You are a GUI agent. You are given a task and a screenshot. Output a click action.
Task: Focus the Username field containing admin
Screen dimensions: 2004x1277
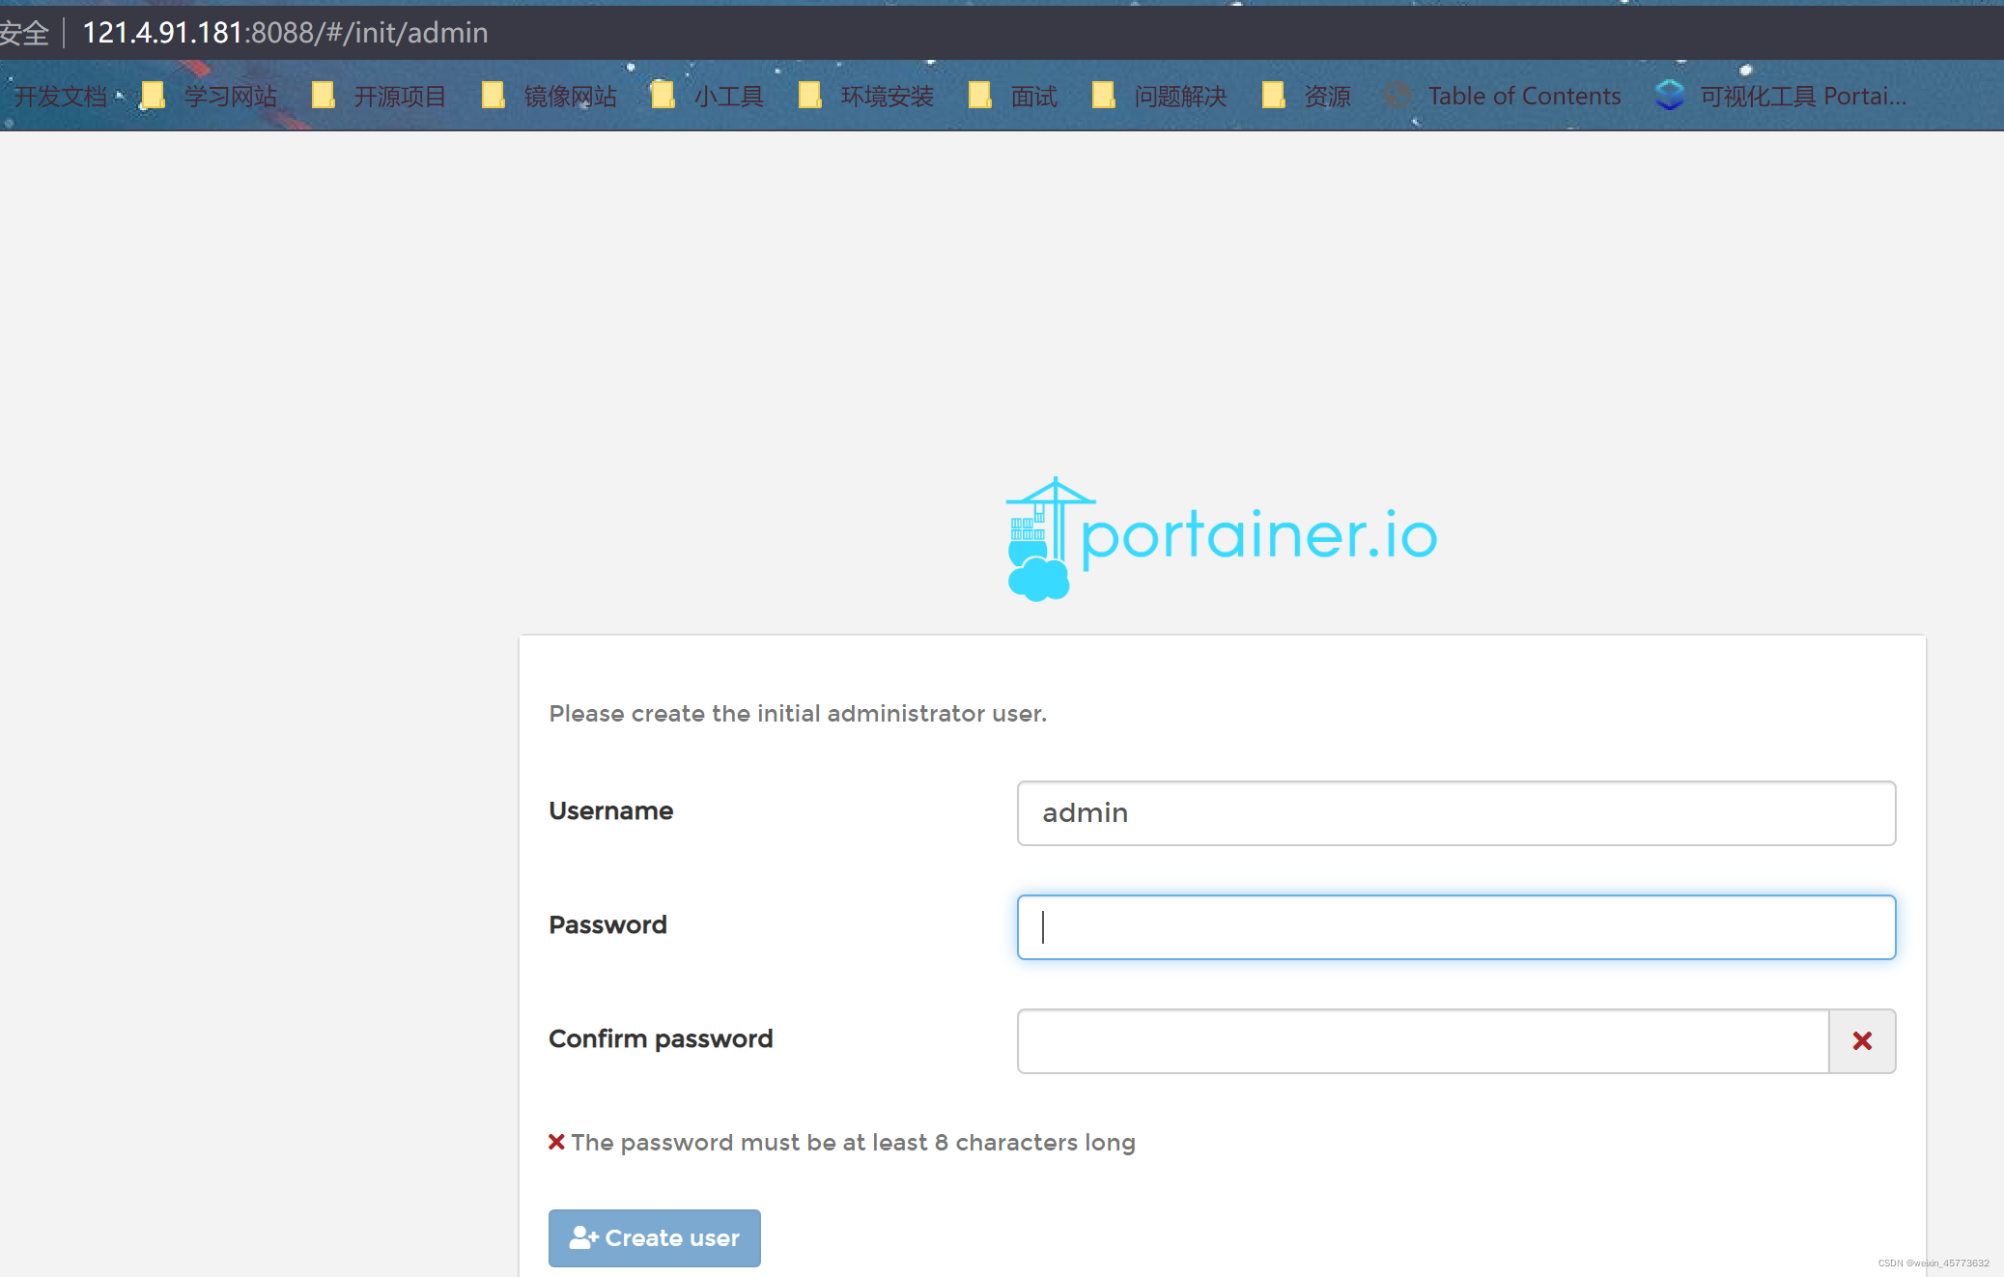pos(1455,812)
